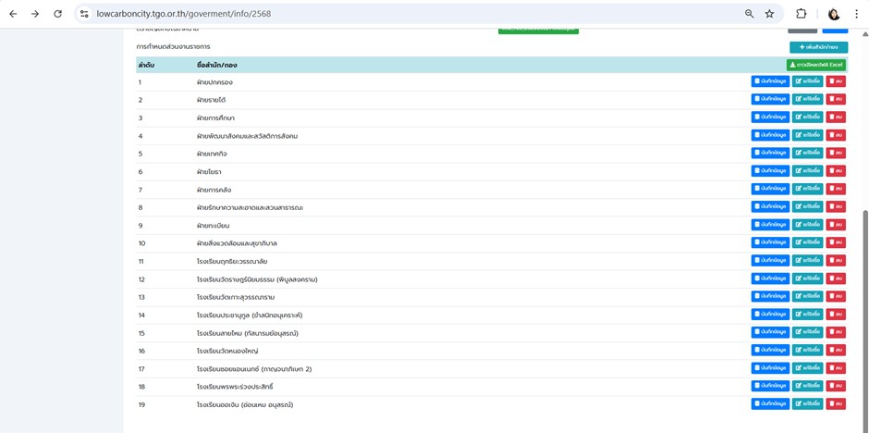The height and width of the screenshot is (433, 869).
Task: Click the site information icon beside the URL
Action: (84, 14)
